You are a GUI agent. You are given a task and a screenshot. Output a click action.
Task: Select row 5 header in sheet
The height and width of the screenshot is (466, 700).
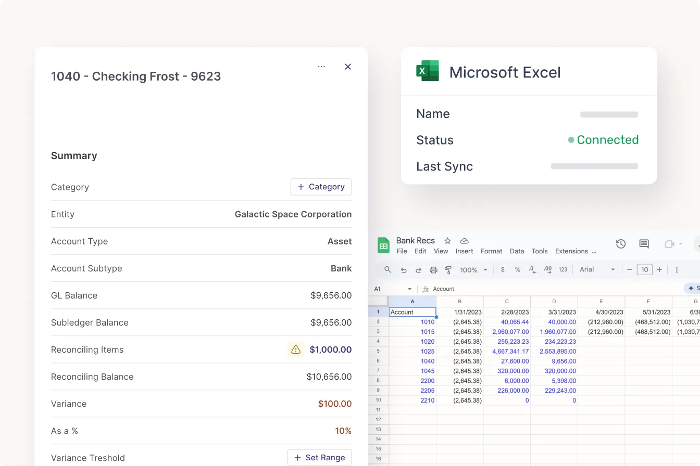tap(379, 351)
